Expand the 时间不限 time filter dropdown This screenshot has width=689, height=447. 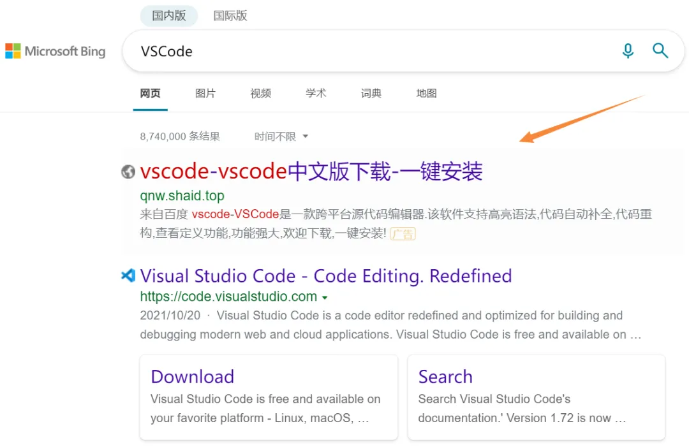click(x=281, y=136)
